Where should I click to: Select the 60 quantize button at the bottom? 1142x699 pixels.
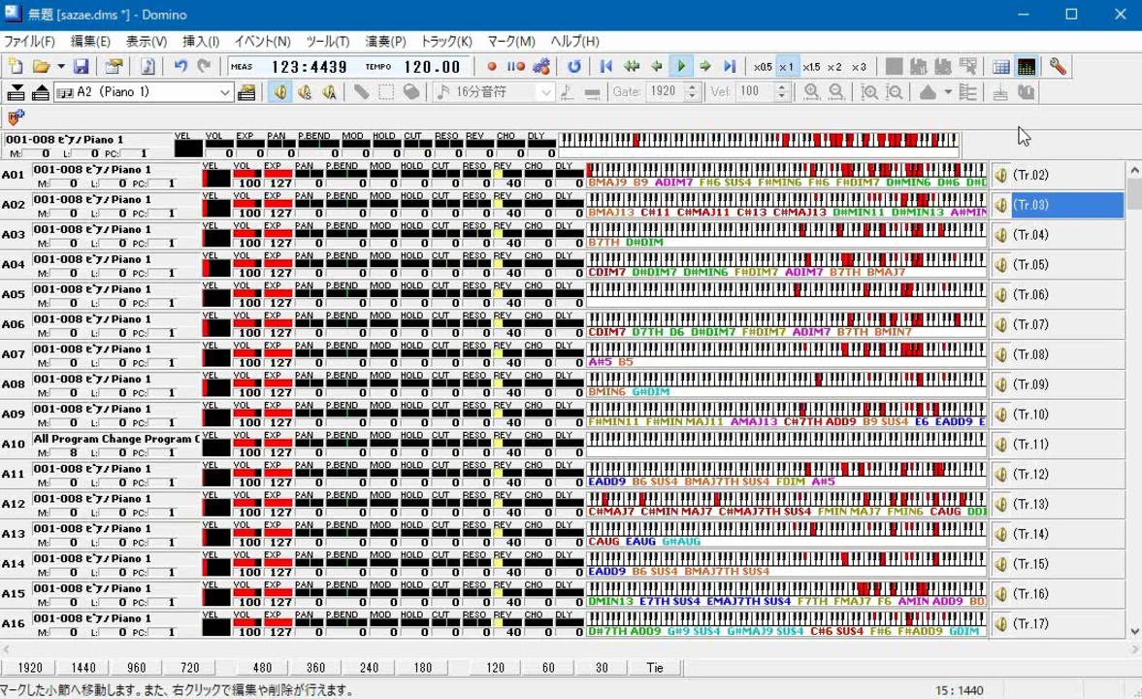(548, 668)
